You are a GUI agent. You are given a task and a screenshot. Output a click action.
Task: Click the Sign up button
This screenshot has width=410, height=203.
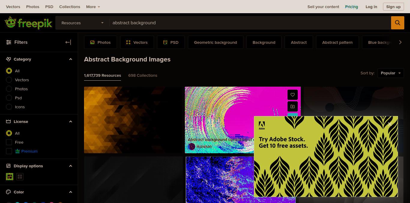tap(393, 7)
